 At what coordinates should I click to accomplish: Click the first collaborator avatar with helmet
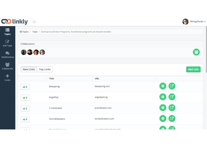click(x=24, y=52)
